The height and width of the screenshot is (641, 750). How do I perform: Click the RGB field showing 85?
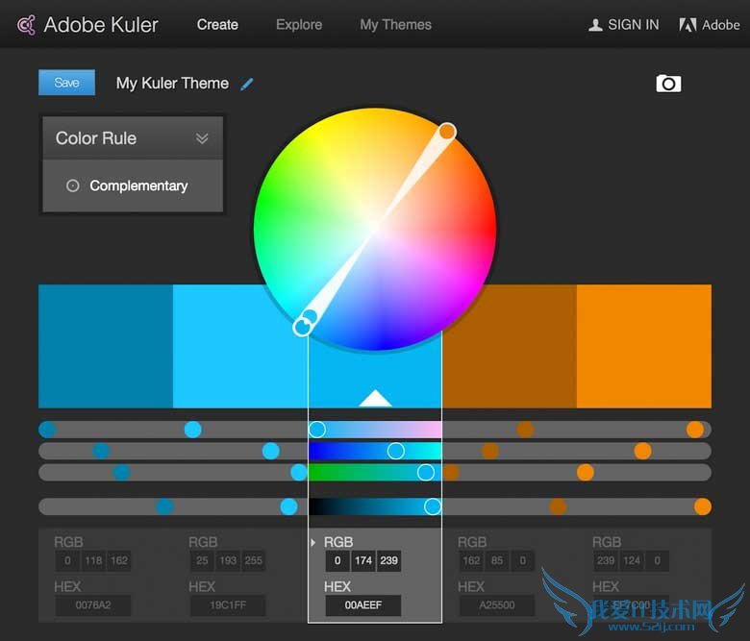[x=497, y=560]
